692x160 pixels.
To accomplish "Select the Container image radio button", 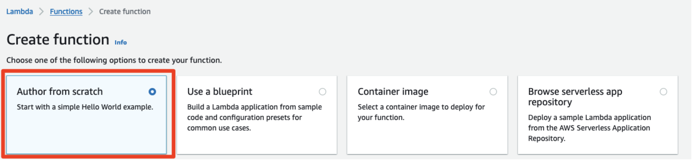I will click(x=493, y=92).
